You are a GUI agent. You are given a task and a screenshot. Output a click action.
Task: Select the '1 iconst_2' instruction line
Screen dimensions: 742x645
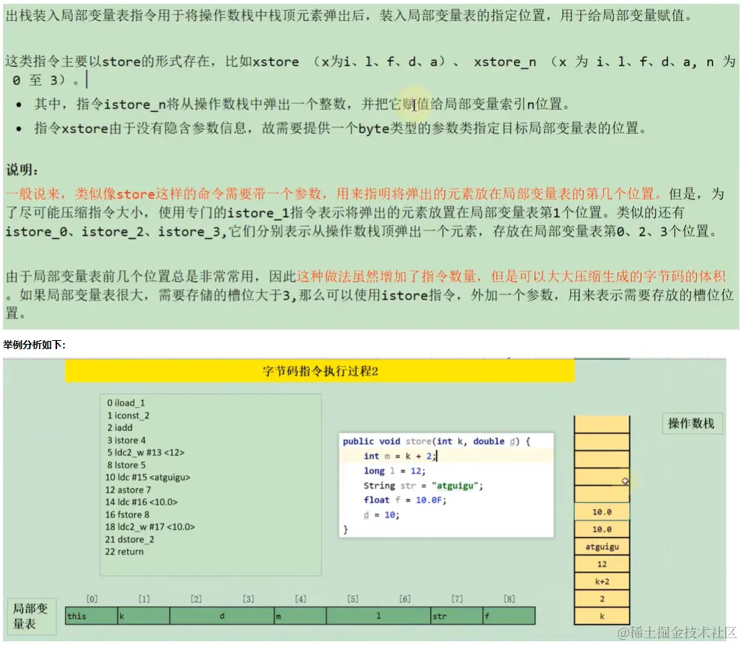(x=128, y=415)
